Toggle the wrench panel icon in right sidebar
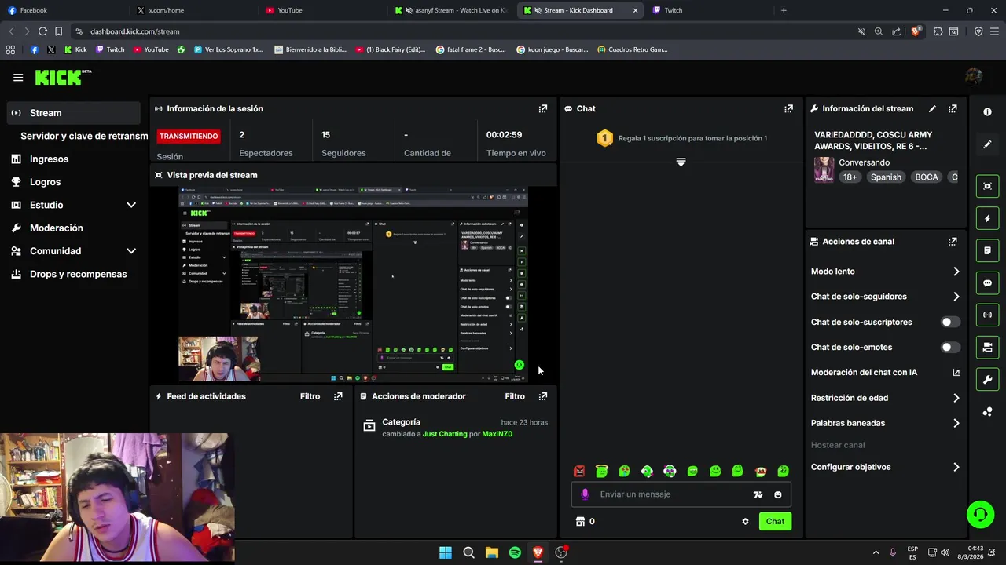The height and width of the screenshot is (565, 1006). (987, 380)
